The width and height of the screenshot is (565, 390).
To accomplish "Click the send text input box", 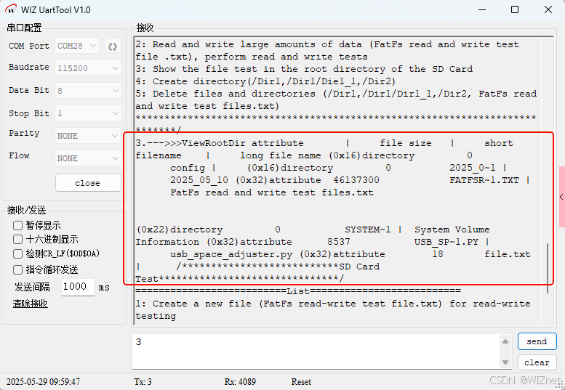I will 316,351.
